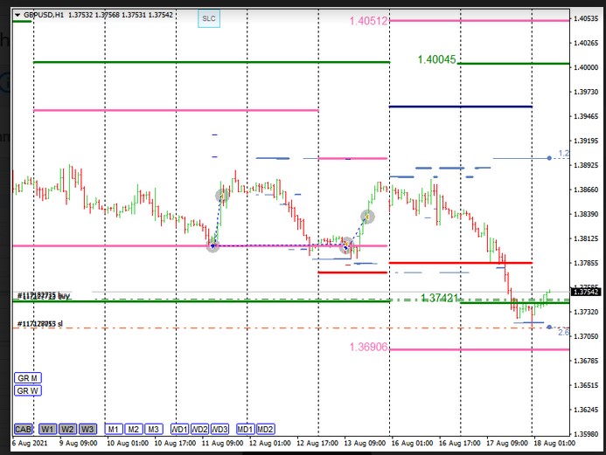Enable the WD3 button
The image size is (606, 455).
(x=219, y=429)
